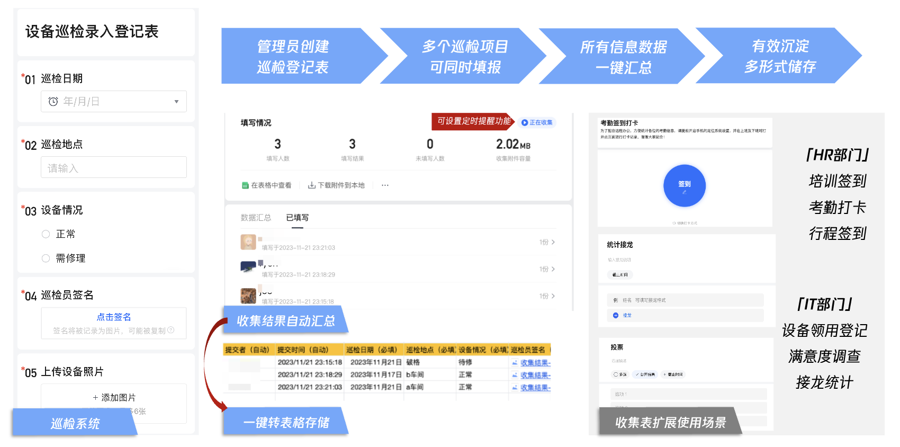Click 下载附件到本地

[x=341, y=185]
